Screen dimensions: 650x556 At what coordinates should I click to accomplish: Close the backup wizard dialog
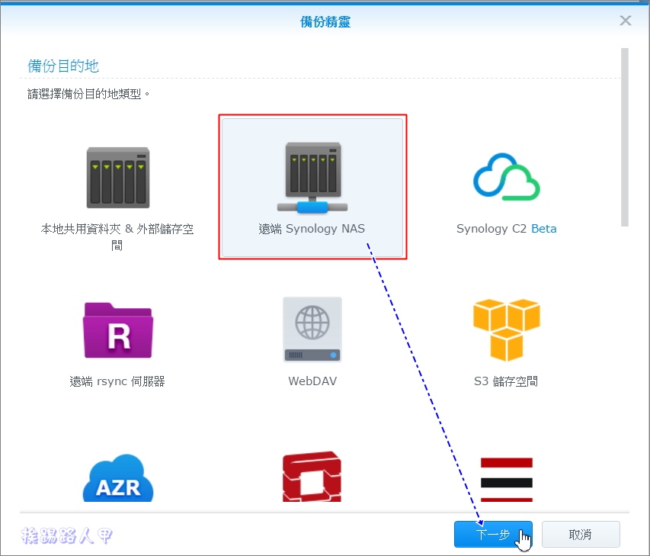(626, 21)
